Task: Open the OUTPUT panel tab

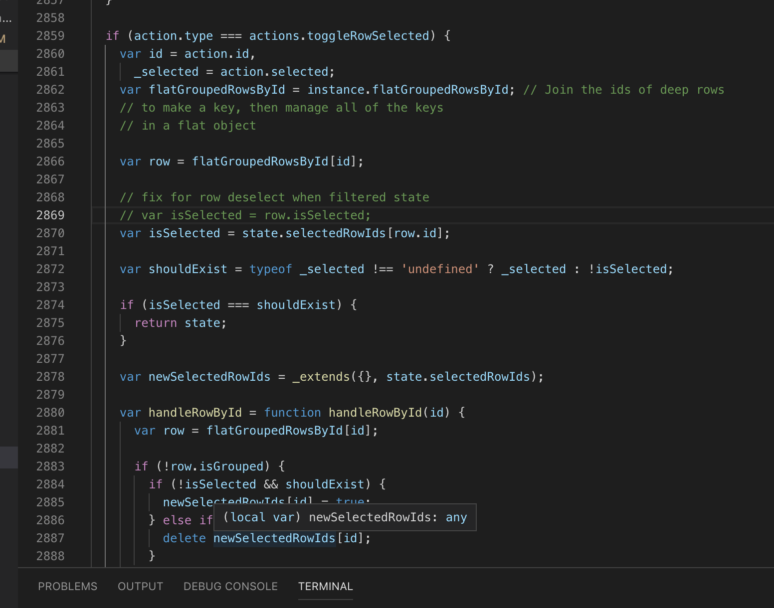Action: tap(140, 587)
